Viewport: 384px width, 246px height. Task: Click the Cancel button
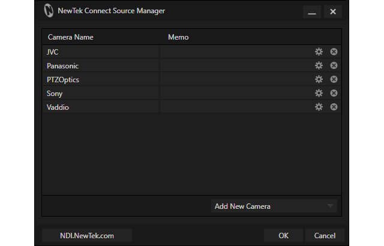tap(325, 235)
